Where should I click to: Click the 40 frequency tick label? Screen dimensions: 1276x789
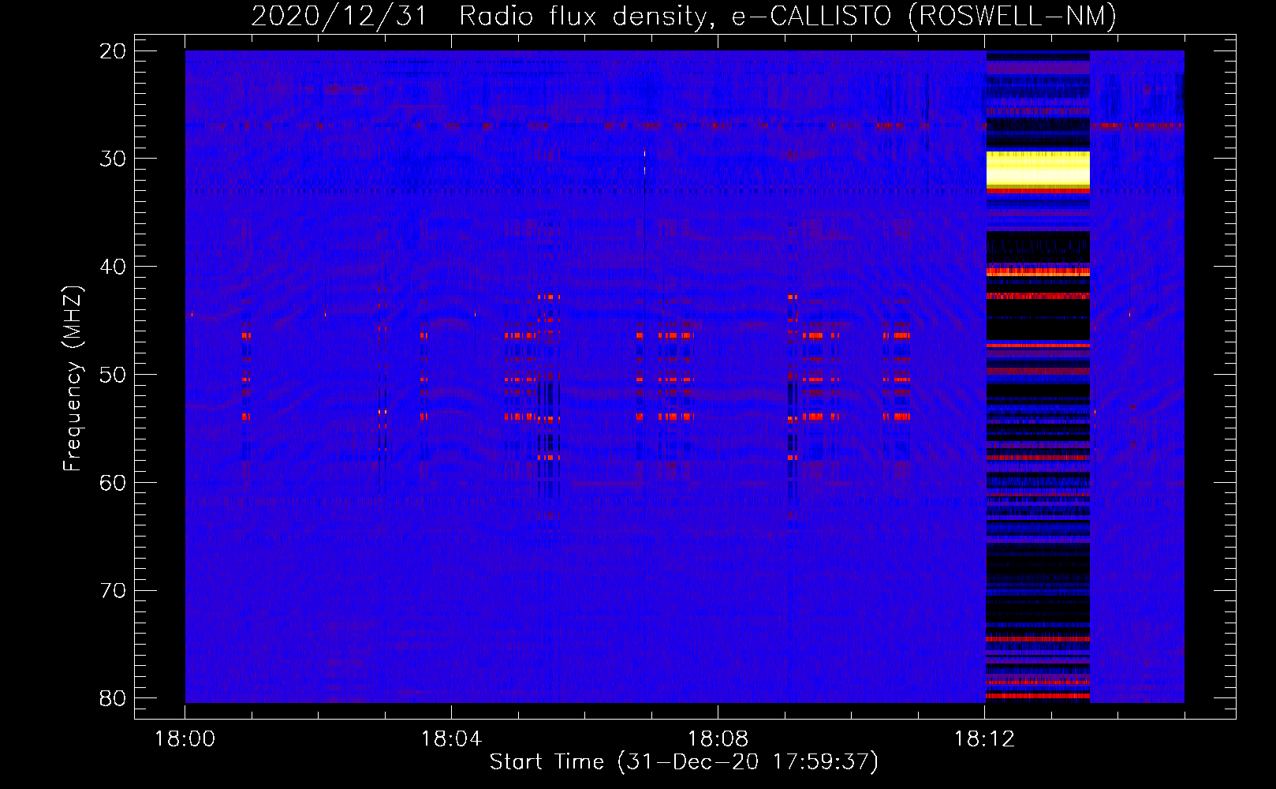114,267
